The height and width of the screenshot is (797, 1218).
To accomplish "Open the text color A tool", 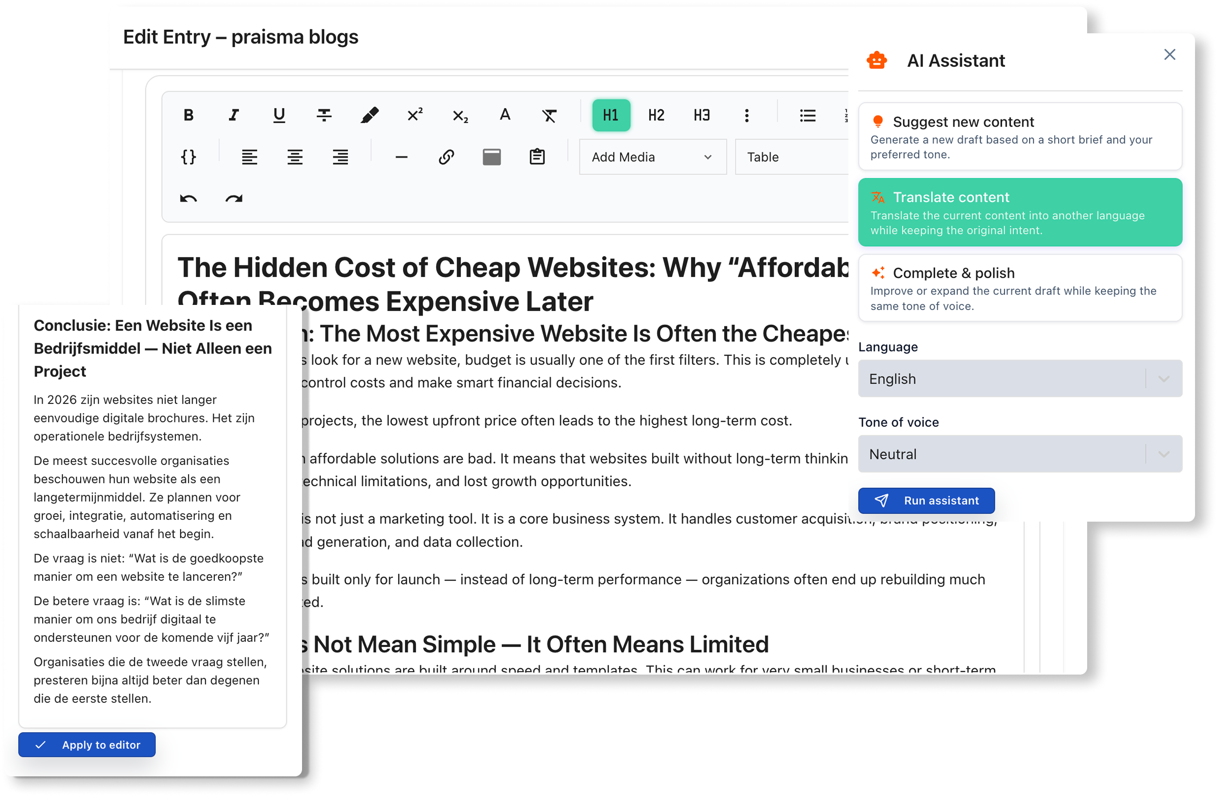I will (505, 115).
